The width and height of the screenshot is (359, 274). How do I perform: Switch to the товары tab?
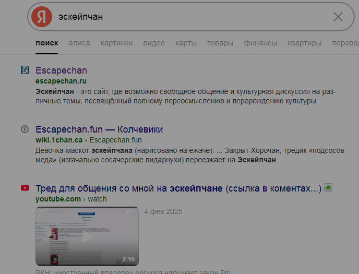(x=220, y=43)
